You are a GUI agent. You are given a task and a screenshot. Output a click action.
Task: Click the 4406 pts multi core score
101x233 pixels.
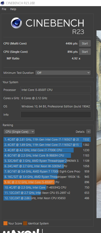tap(71, 43)
